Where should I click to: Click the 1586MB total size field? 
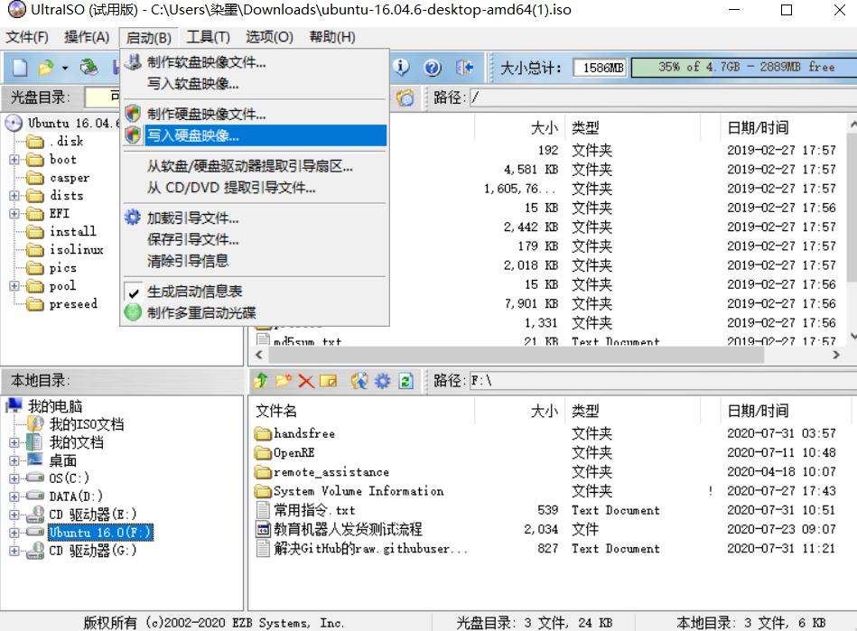point(601,68)
